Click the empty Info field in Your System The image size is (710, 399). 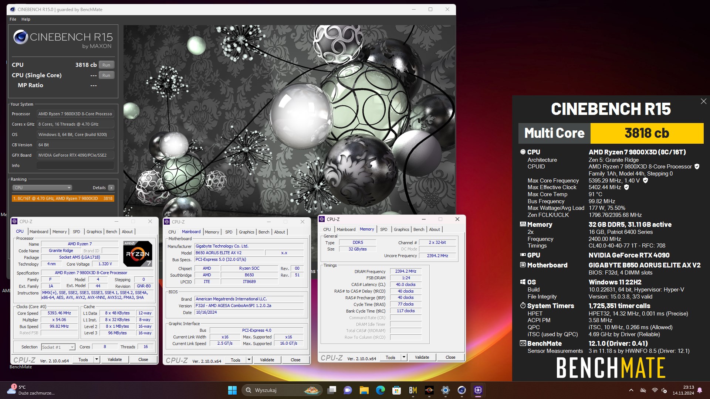(x=75, y=166)
